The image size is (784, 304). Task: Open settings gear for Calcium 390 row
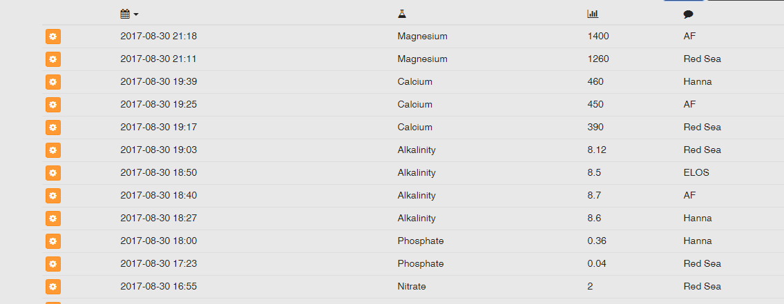pyautogui.click(x=53, y=128)
